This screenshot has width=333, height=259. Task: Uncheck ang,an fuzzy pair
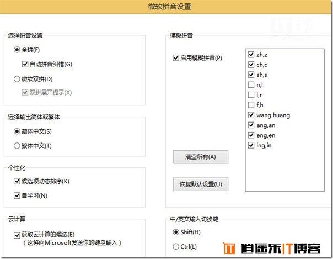[x=251, y=125]
